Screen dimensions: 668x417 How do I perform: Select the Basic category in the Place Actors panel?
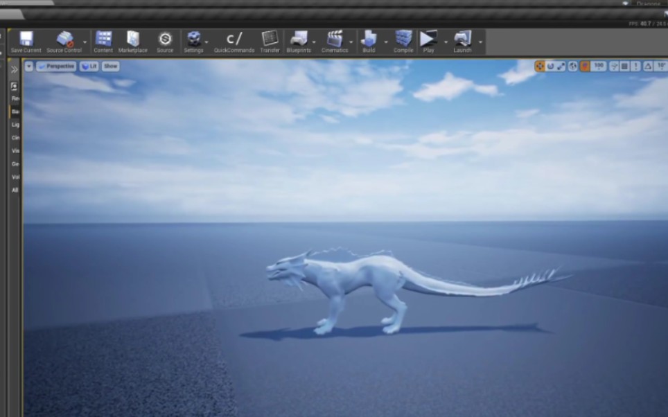tap(14, 110)
